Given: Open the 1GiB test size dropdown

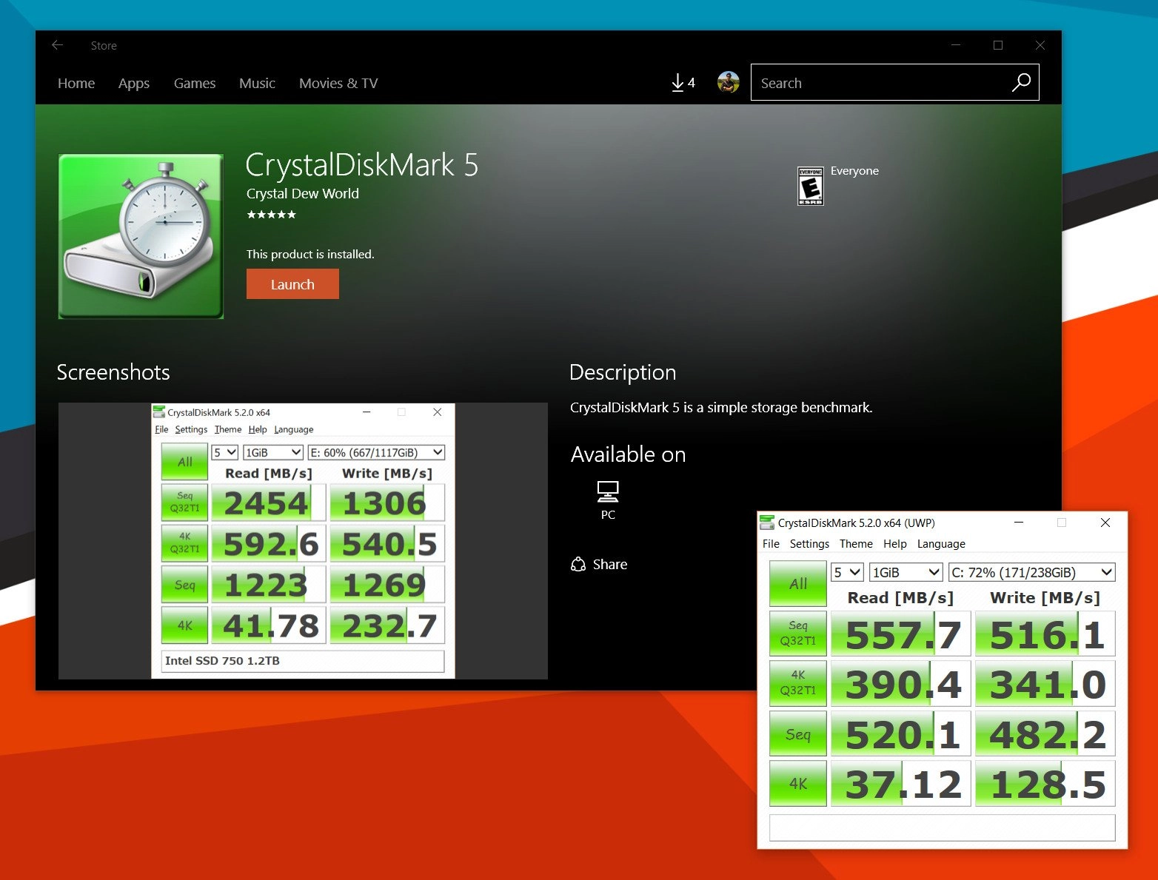Looking at the screenshot, I should [x=906, y=572].
